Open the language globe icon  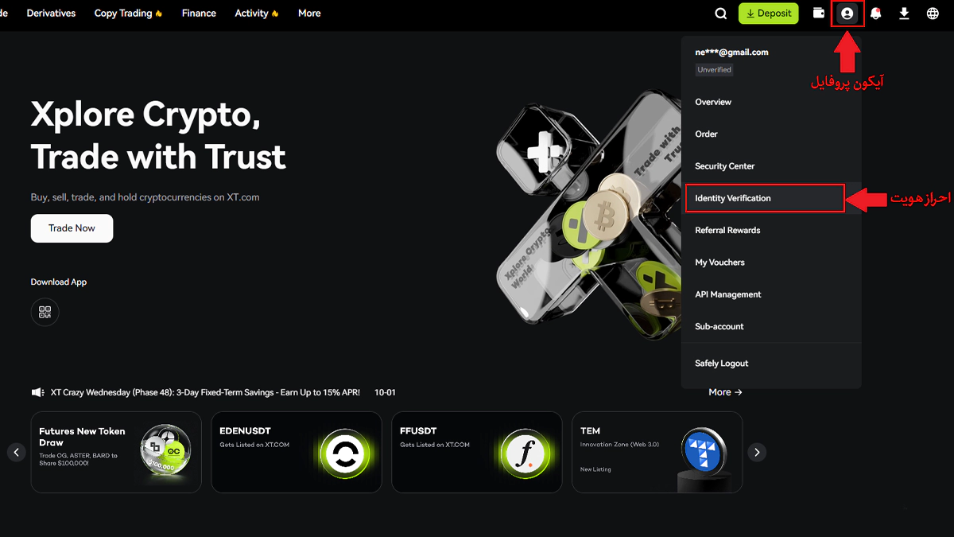pos(933,14)
